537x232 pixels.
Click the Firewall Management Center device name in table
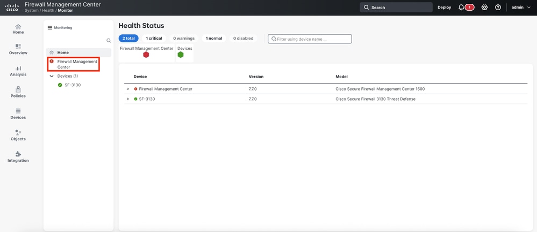(166, 89)
